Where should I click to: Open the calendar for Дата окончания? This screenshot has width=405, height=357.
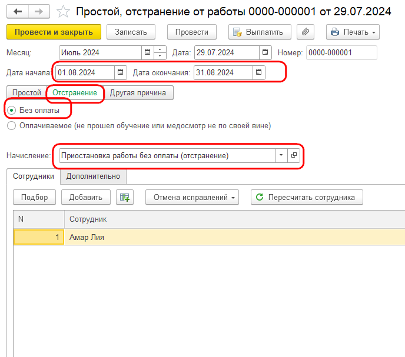point(259,72)
